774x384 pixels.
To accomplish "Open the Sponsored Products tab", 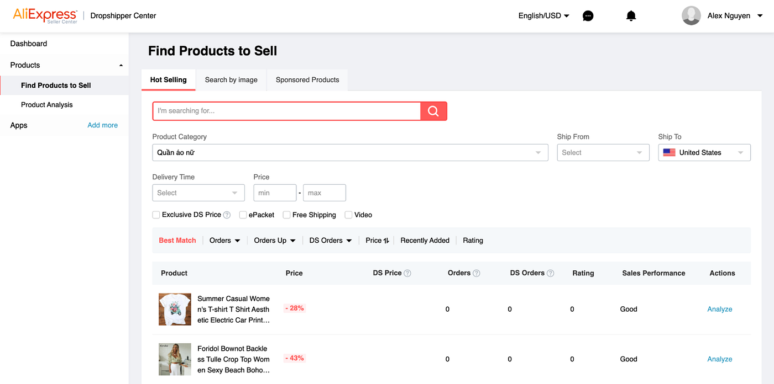I will pyautogui.click(x=307, y=80).
